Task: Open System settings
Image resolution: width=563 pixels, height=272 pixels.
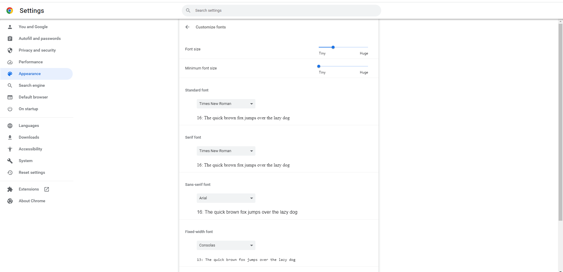Action: pyautogui.click(x=37, y=161)
